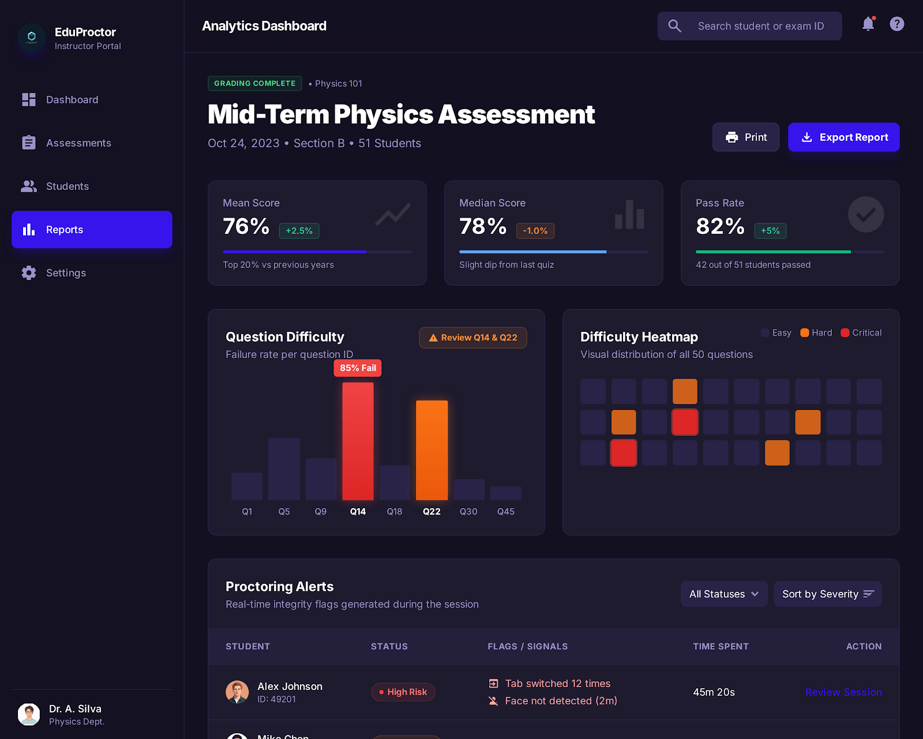This screenshot has height=739, width=923.
Task: Open the Assessments section in sidebar
Action: pyautogui.click(x=78, y=143)
